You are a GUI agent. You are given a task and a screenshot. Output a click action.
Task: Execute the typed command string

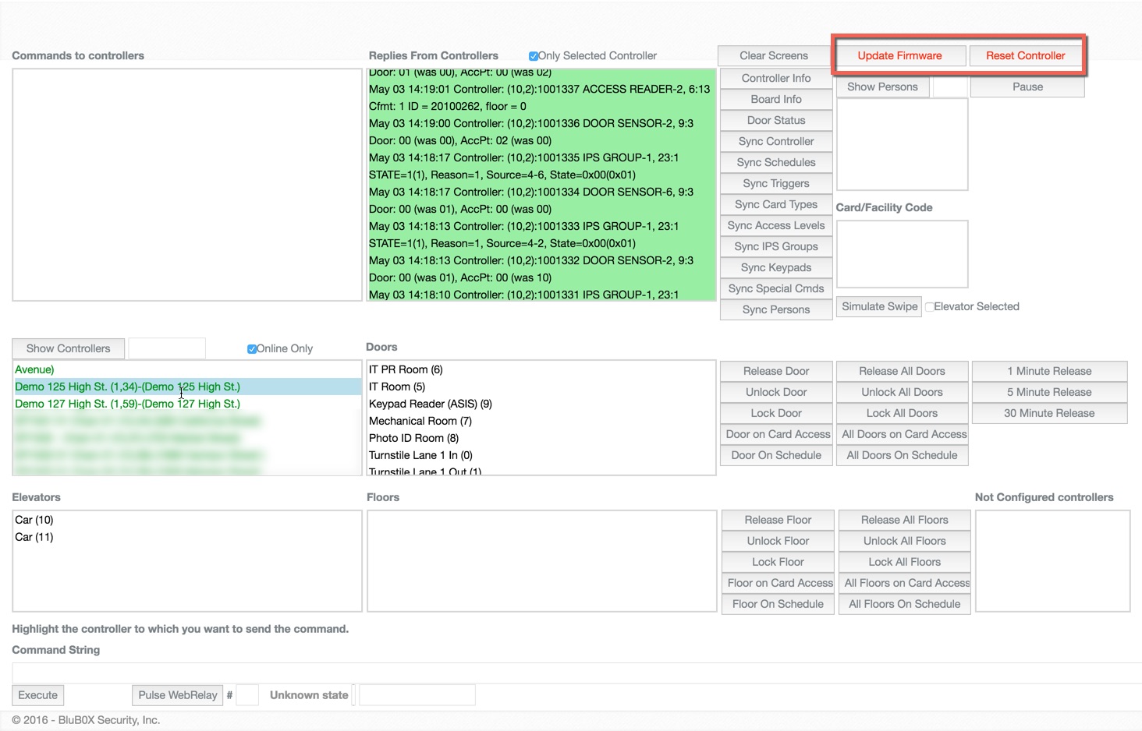[x=37, y=694]
